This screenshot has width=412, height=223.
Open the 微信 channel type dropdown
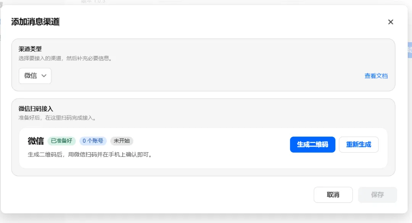pyautogui.click(x=35, y=76)
